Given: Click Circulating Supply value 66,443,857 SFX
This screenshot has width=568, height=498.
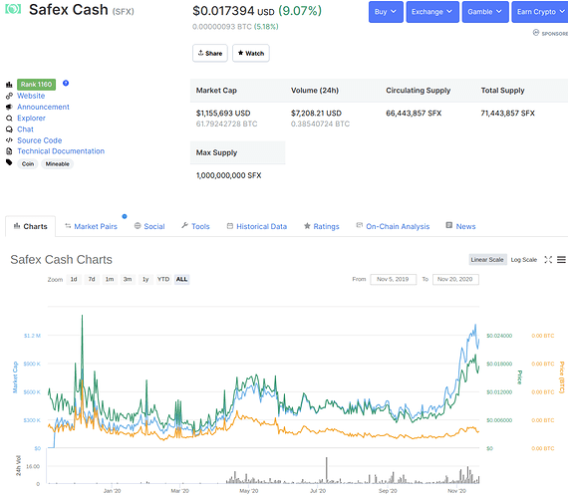Looking at the screenshot, I should click(x=414, y=114).
